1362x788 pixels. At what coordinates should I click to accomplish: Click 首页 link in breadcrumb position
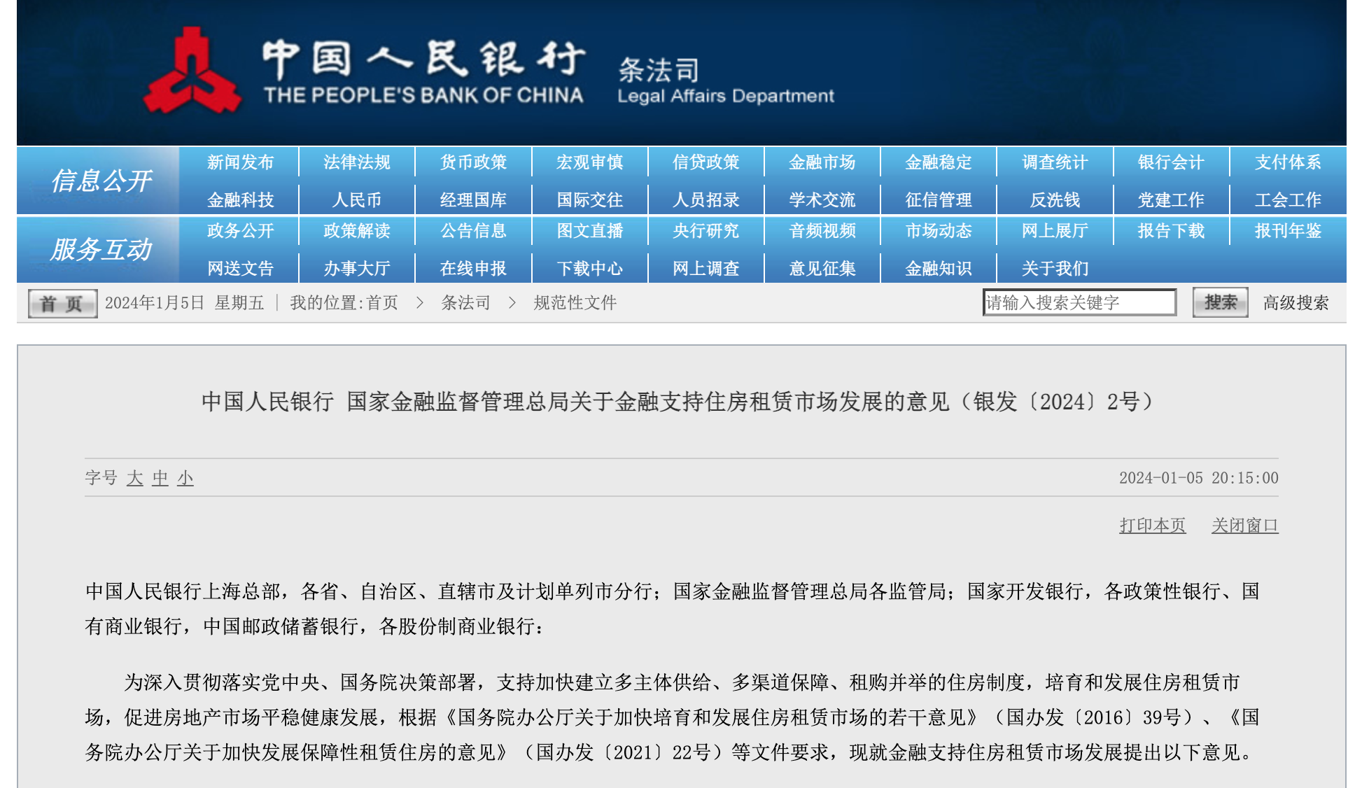point(381,303)
